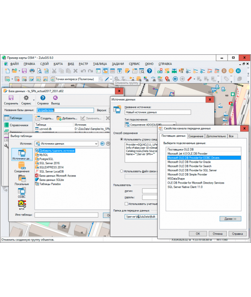Click the open folder icon in main toolbar

coord(14,71)
